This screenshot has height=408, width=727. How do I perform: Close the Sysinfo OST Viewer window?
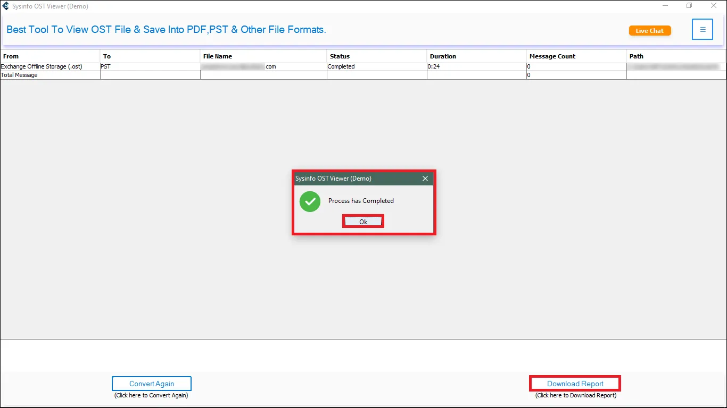[x=714, y=6]
